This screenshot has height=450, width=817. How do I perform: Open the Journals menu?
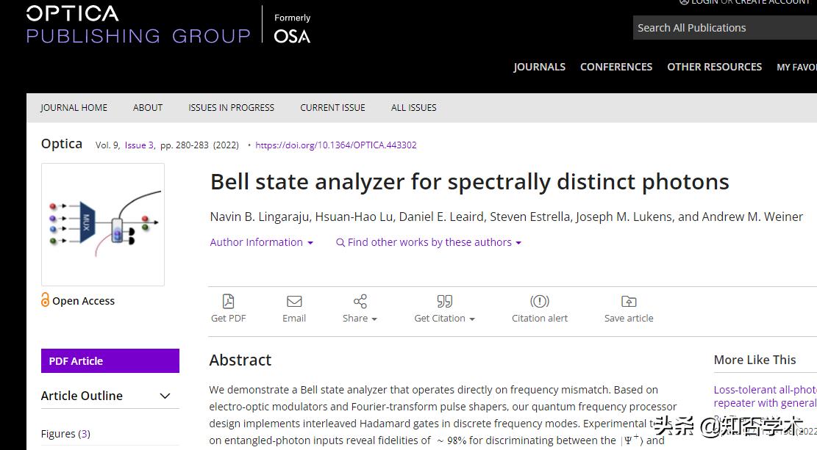(539, 67)
